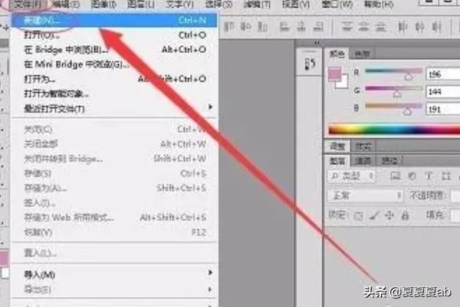Screen dimensions: 460x307
Task: Switch to the 图层 Layers tab
Action: [x=337, y=161]
